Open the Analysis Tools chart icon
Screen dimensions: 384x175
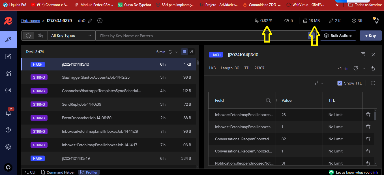8,73
